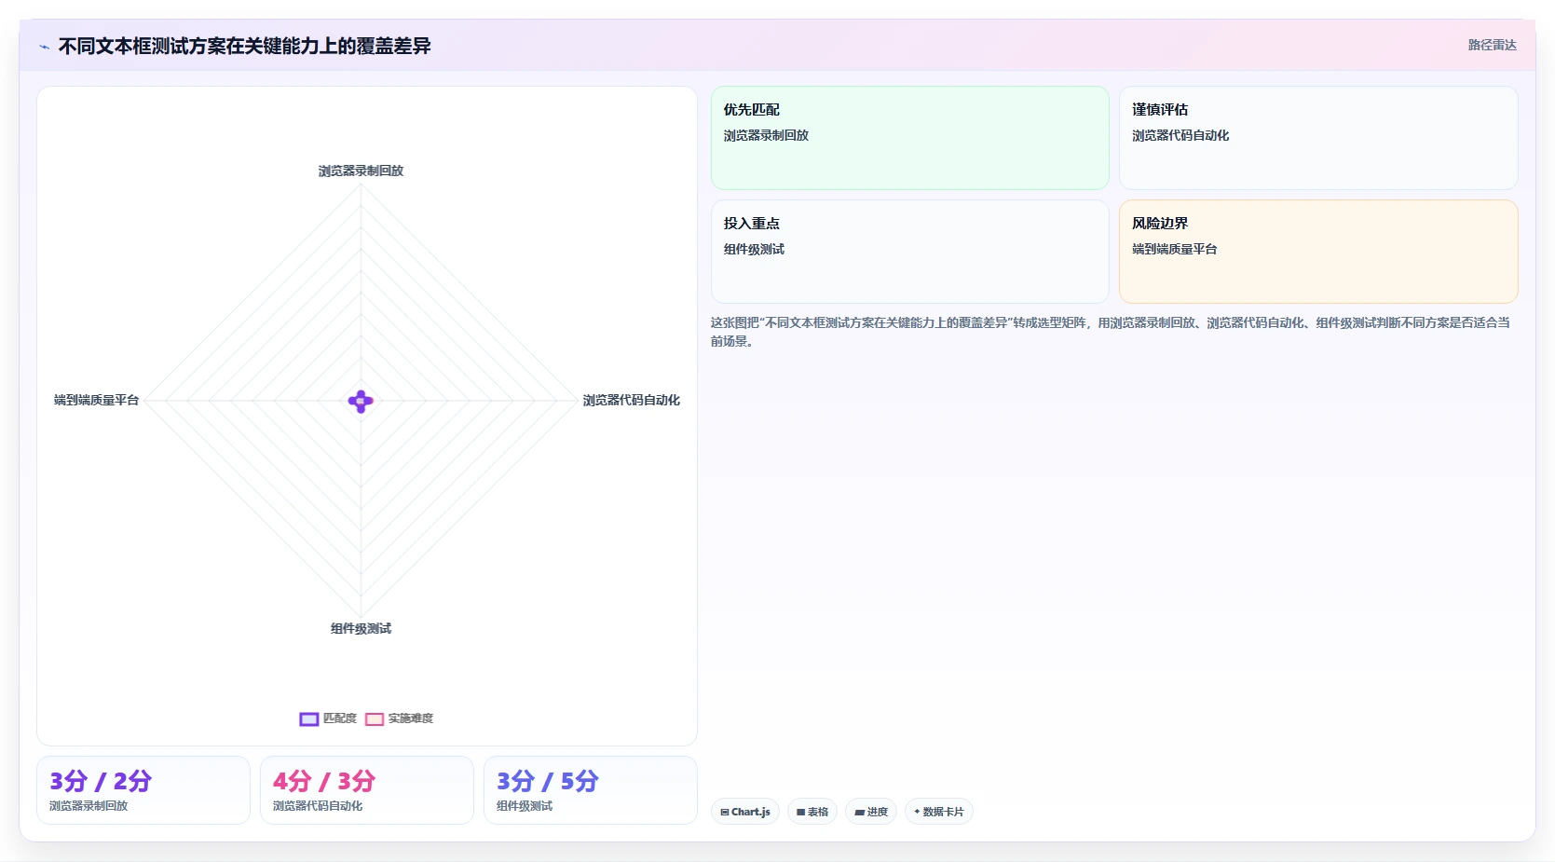The width and height of the screenshot is (1555, 862).
Task: Select the 谨慎评估 card
Action: [1318, 138]
